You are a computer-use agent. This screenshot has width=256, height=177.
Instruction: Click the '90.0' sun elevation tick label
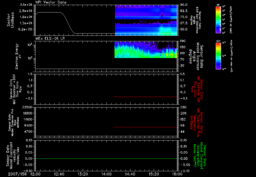pos(184,5)
